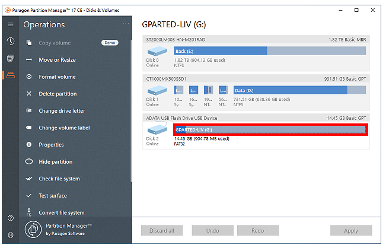Choose Move or Resize operation

(57, 60)
